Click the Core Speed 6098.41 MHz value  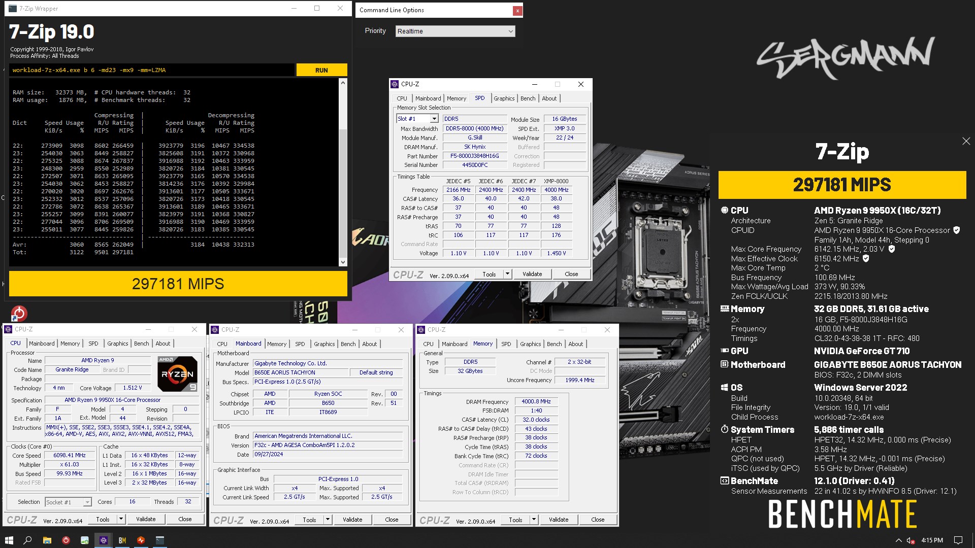click(70, 455)
